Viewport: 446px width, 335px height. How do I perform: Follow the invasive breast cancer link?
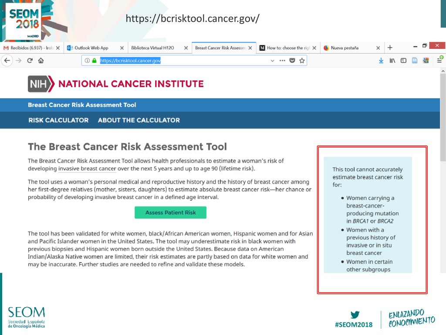pyautogui.click(x=87, y=169)
